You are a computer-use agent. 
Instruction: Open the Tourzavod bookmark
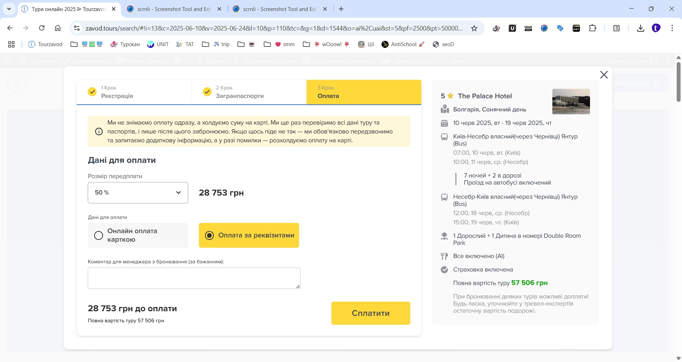45,44
